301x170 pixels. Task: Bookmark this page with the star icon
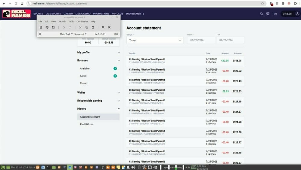pyautogui.click(x=262, y=3)
